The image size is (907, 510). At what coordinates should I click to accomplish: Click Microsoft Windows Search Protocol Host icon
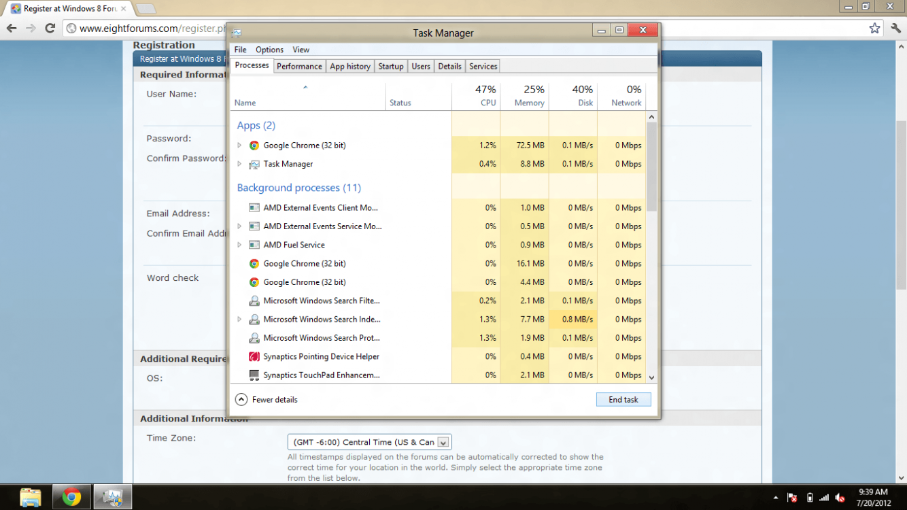254,338
